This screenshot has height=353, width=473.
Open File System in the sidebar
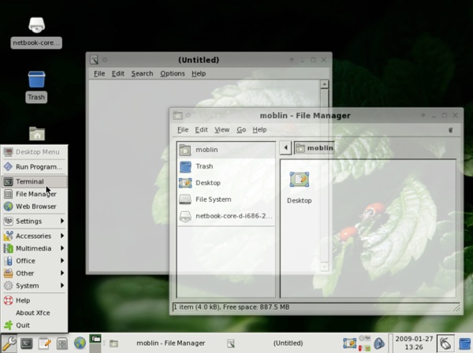coord(213,199)
